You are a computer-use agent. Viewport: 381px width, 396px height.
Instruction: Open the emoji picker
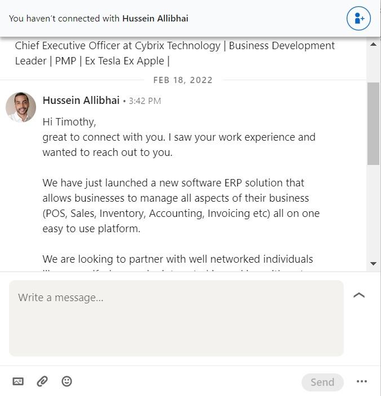click(67, 381)
